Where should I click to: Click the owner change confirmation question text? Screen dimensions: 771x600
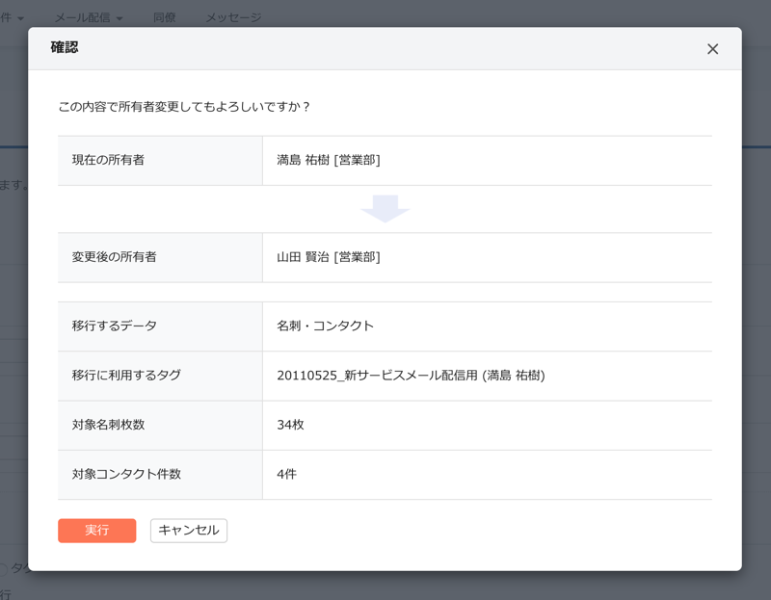point(184,107)
